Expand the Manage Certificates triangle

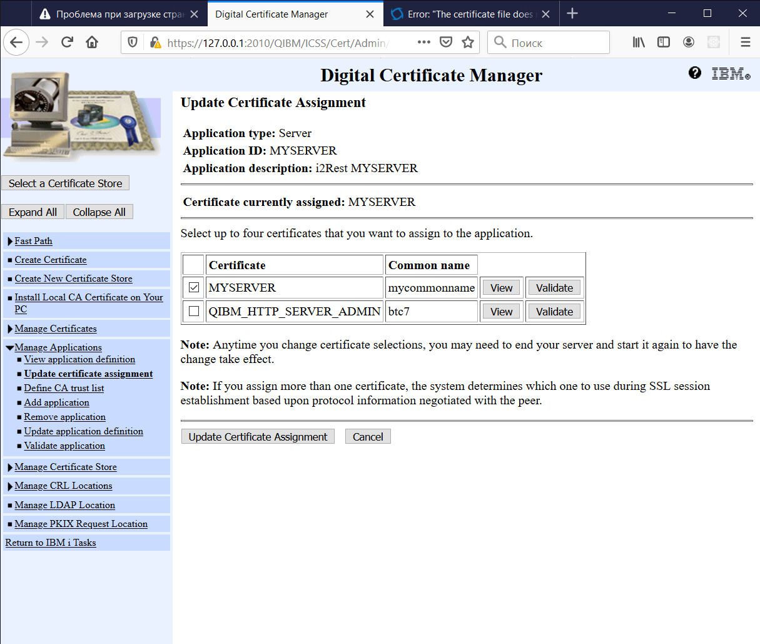click(10, 329)
